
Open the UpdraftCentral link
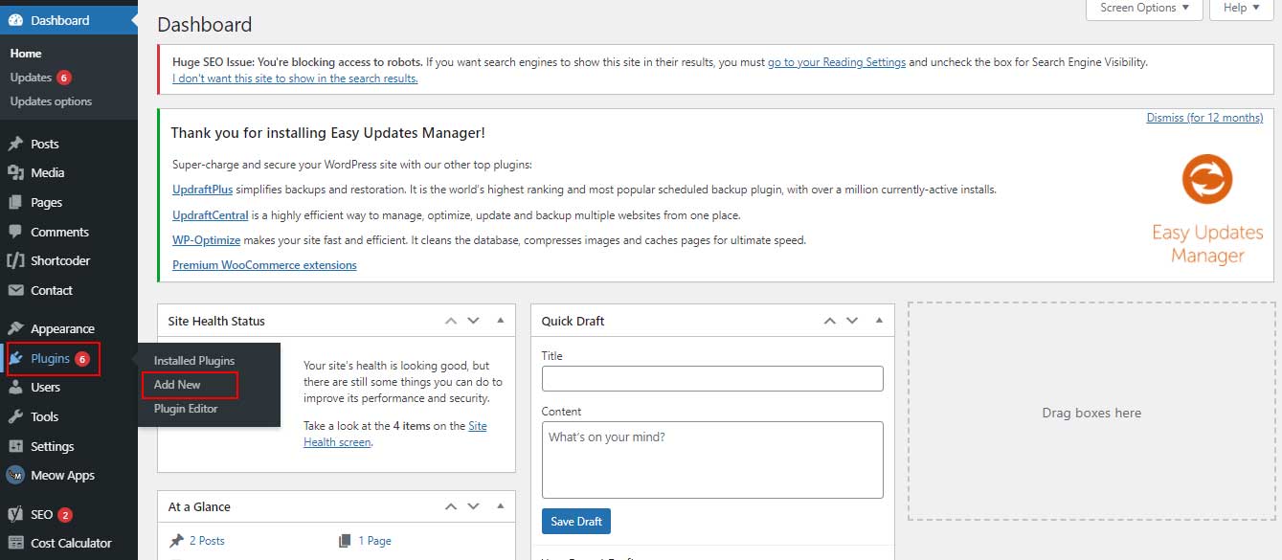tap(210, 215)
